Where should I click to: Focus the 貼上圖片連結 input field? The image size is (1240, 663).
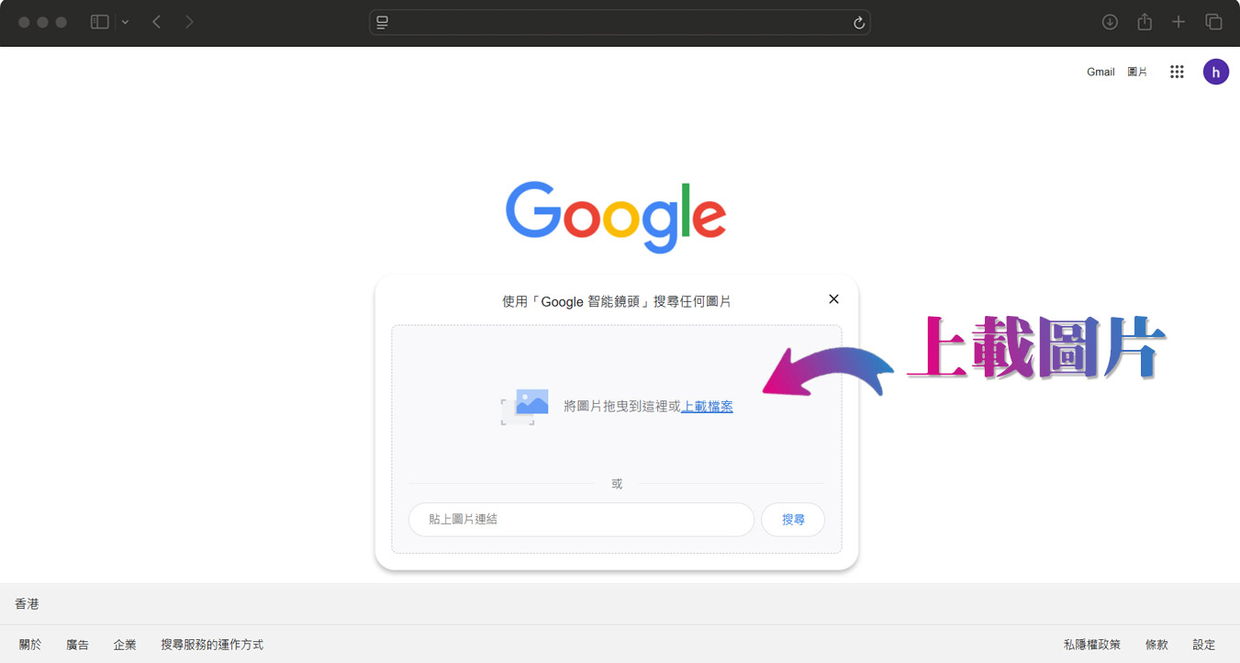point(581,519)
